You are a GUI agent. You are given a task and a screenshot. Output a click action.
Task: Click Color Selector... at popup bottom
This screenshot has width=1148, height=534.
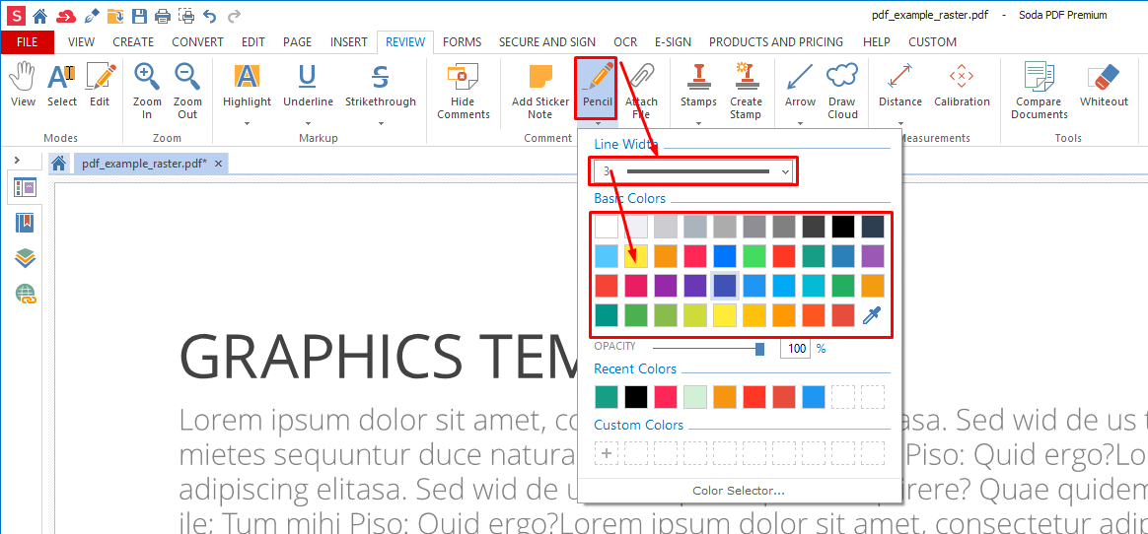tap(738, 491)
